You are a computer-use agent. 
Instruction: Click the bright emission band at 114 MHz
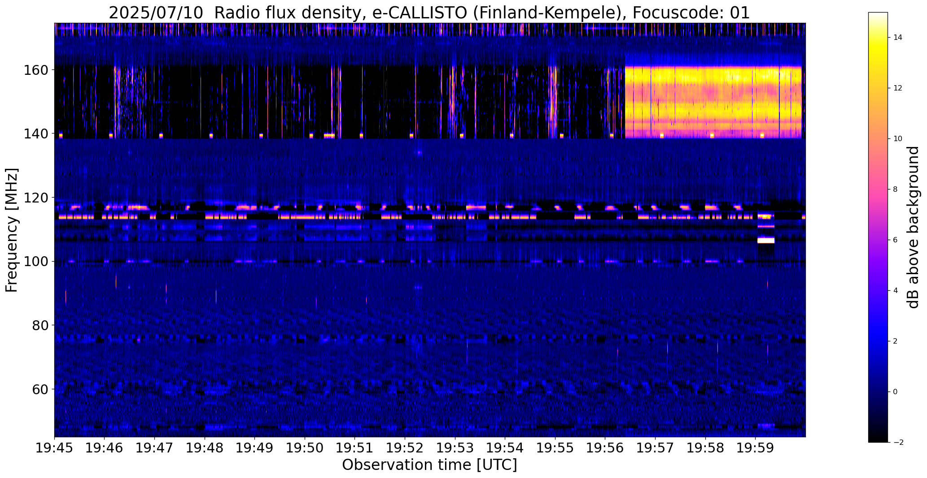point(430,217)
